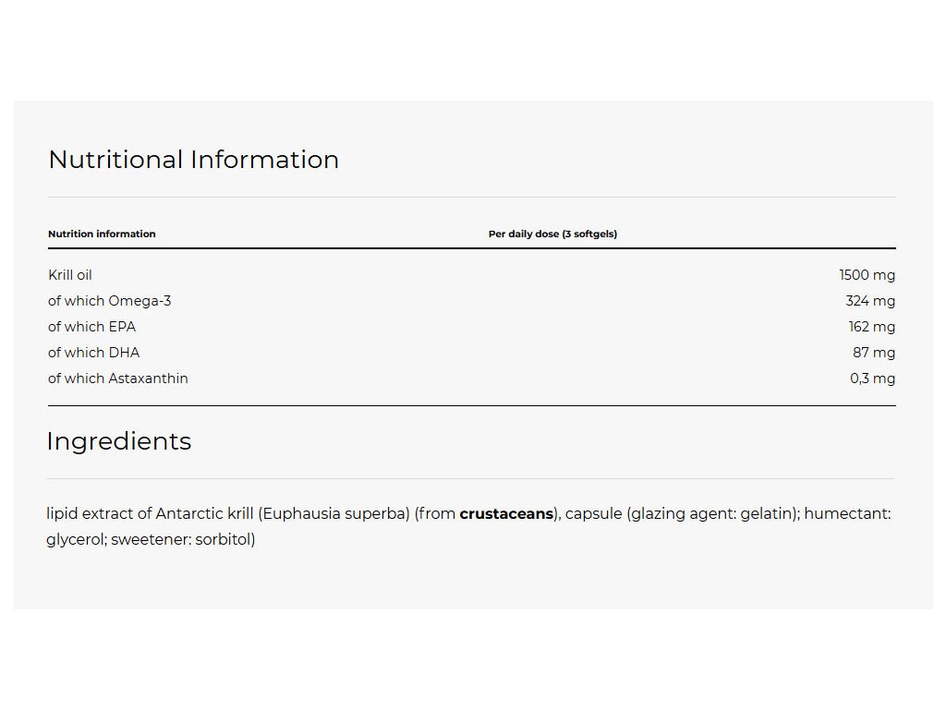Click the Ingredients heading

click(x=118, y=441)
